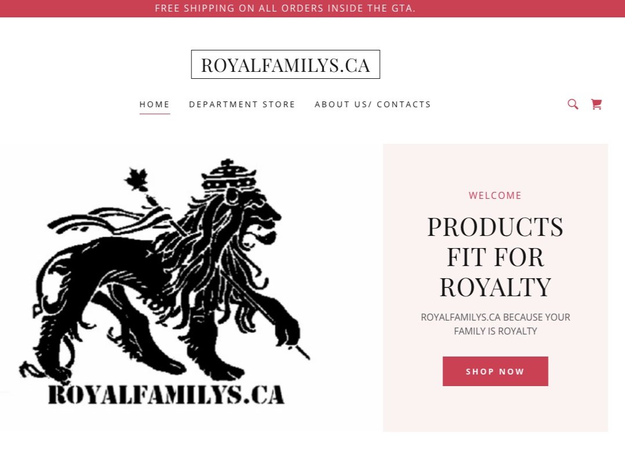
Task: Open ABOUT US/ CONTACTS page
Action: click(373, 104)
